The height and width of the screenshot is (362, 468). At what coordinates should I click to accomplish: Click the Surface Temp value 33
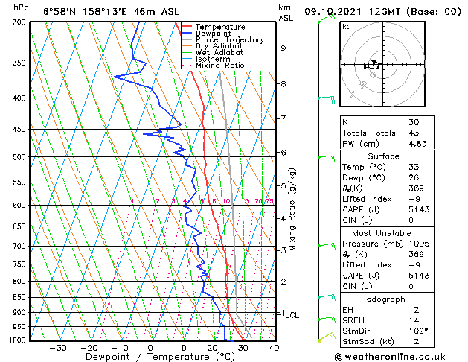pos(414,167)
